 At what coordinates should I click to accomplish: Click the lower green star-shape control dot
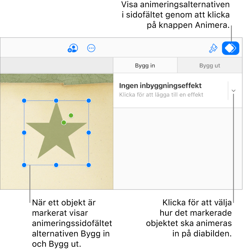(x=64, y=122)
